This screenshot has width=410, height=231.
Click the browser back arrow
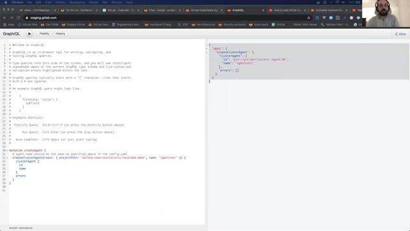4,18
